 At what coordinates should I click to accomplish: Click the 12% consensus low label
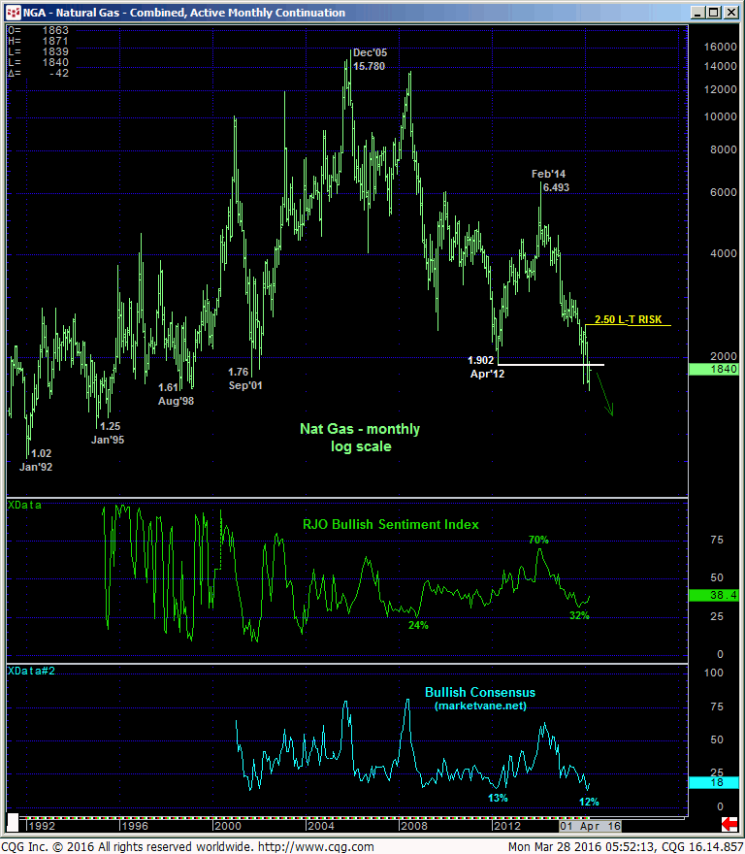click(x=589, y=802)
